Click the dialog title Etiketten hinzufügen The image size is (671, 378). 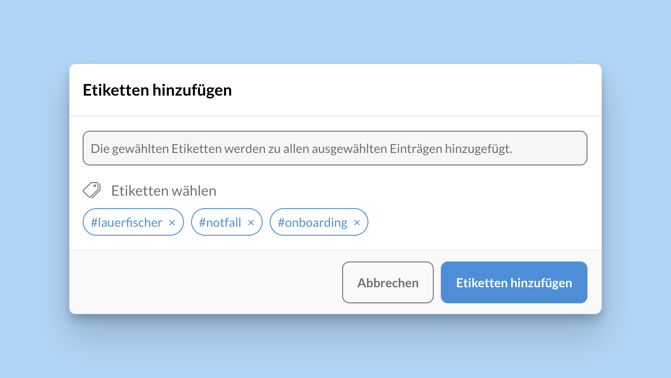[157, 90]
